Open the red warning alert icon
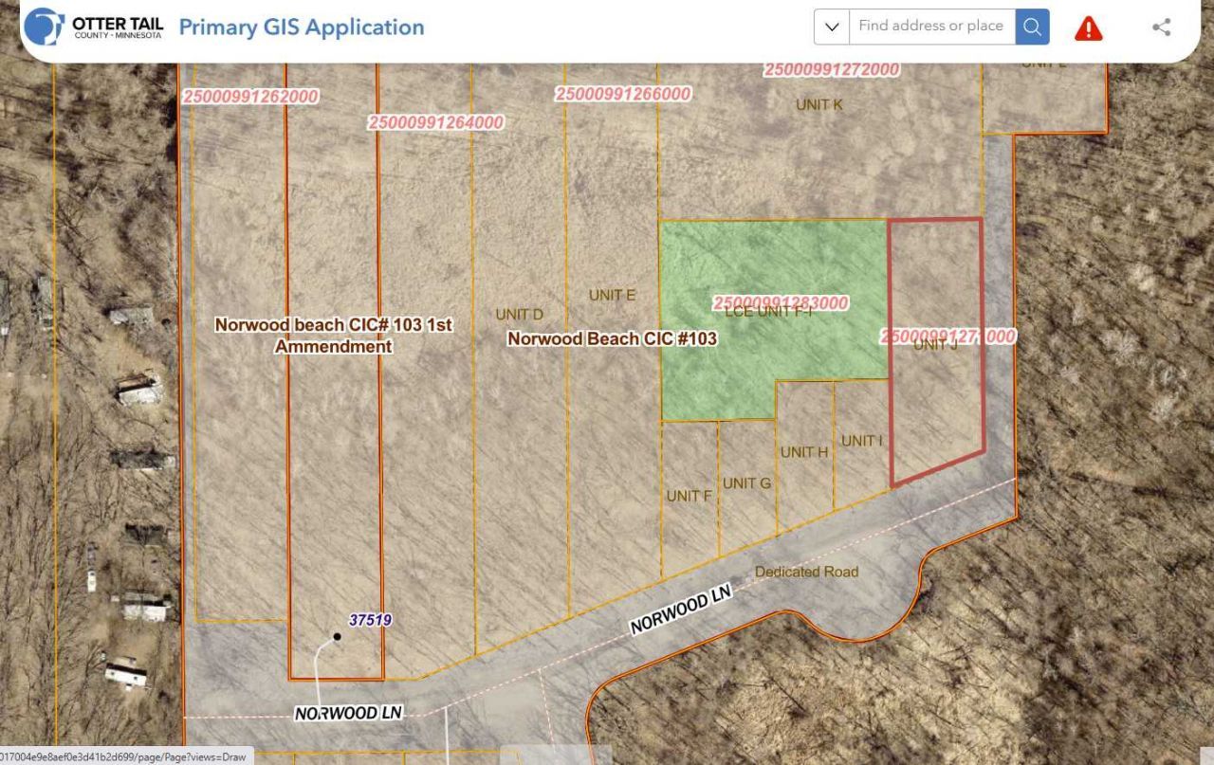The height and width of the screenshot is (765, 1214). click(1088, 28)
